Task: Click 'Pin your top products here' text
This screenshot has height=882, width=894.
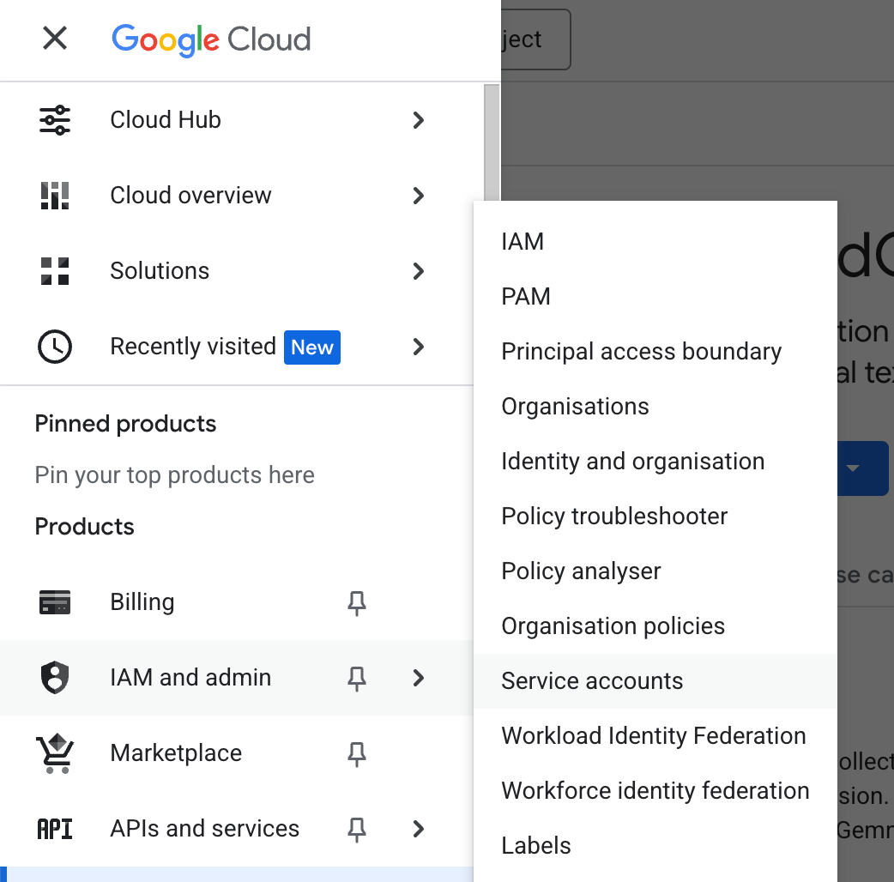Action: (x=174, y=475)
